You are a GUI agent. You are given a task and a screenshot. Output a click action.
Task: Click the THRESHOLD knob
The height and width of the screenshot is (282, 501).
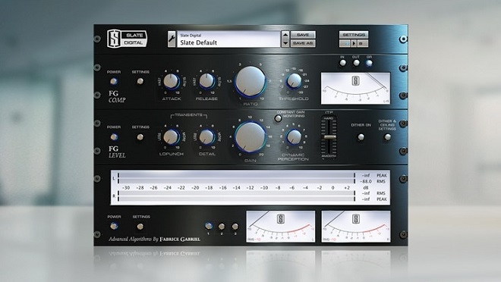tap(294, 81)
